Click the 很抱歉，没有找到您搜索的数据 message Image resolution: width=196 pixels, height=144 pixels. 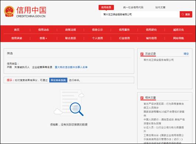[x=69, y=124]
